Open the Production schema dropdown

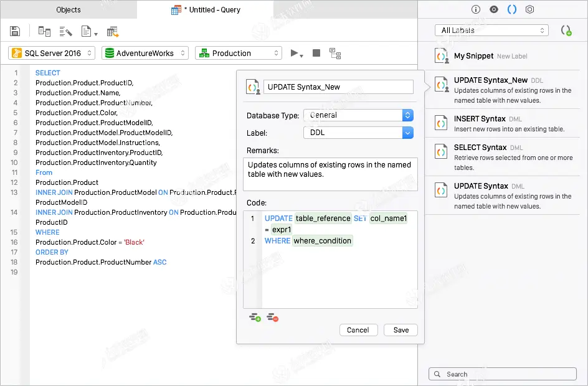click(239, 53)
